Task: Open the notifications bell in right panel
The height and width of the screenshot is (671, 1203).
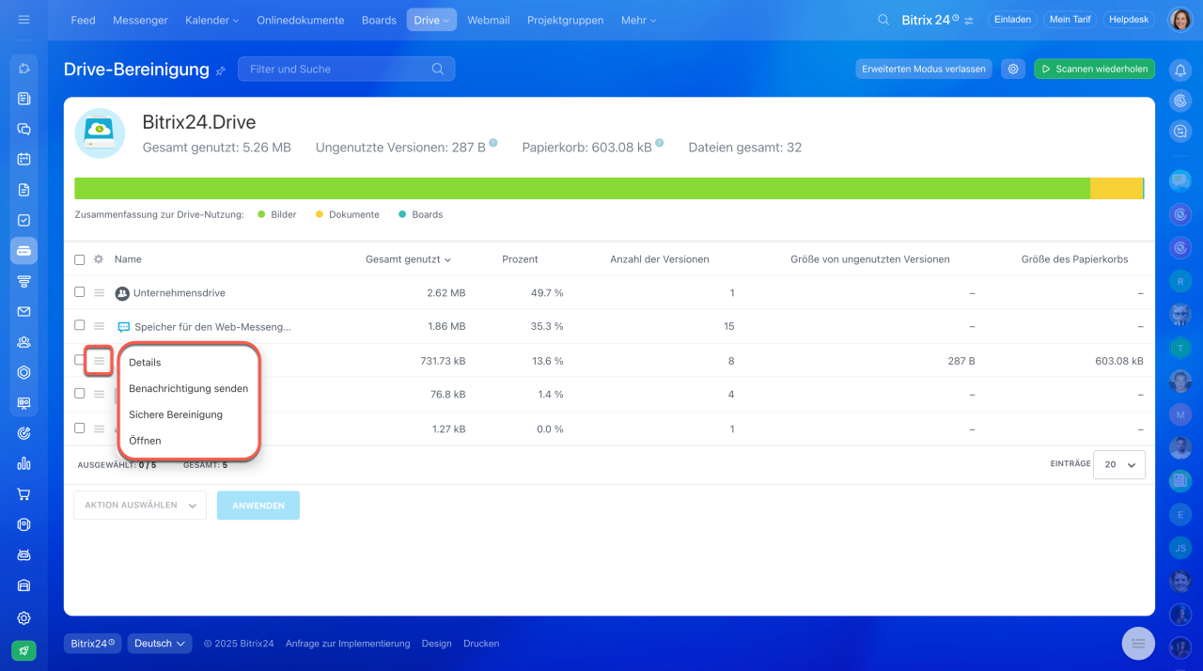Action: pyautogui.click(x=1180, y=70)
